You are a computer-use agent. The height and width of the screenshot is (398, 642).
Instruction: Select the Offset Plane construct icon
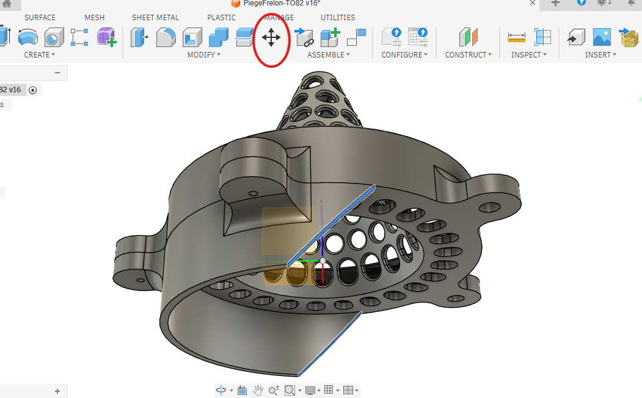[x=469, y=38]
